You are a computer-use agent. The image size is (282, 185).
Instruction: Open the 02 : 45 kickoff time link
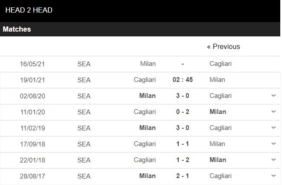pyautogui.click(x=183, y=80)
